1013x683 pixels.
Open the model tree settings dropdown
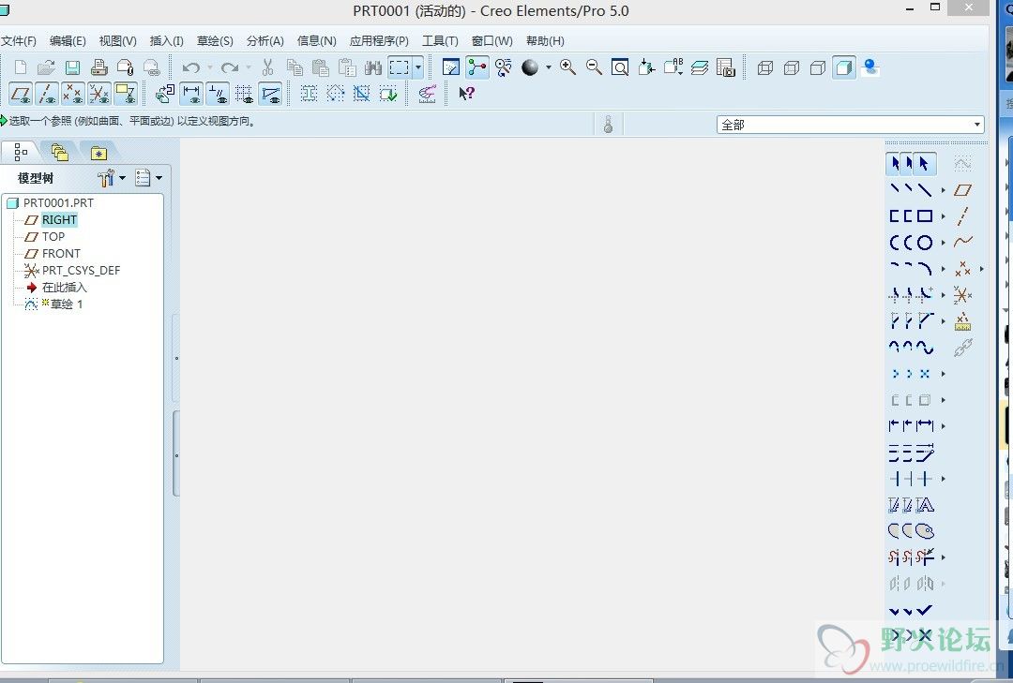click(x=123, y=177)
